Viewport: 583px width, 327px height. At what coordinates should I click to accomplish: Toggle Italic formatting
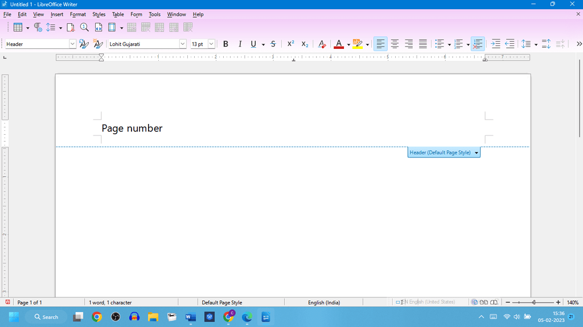(x=240, y=44)
